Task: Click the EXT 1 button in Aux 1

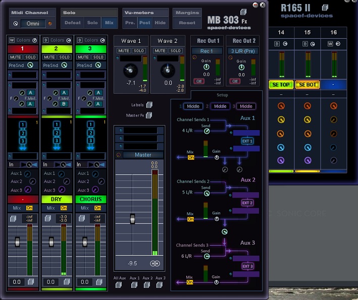Action: (x=247, y=141)
